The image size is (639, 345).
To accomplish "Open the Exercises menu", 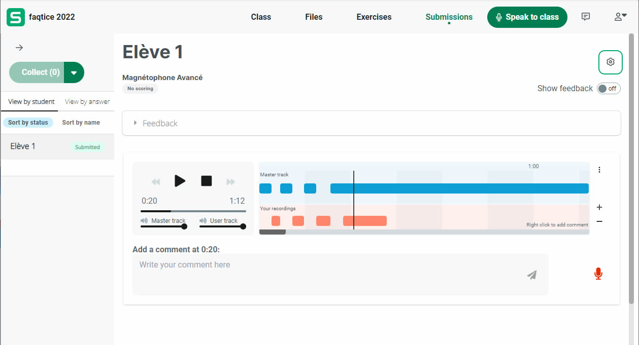I will pyautogui.click(x=374, y=17).
